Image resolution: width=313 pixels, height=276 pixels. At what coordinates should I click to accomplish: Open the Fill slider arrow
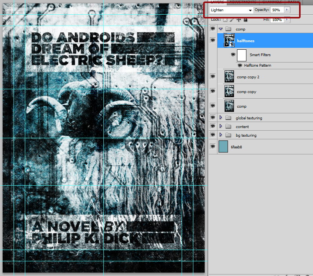tap(287, 20)
